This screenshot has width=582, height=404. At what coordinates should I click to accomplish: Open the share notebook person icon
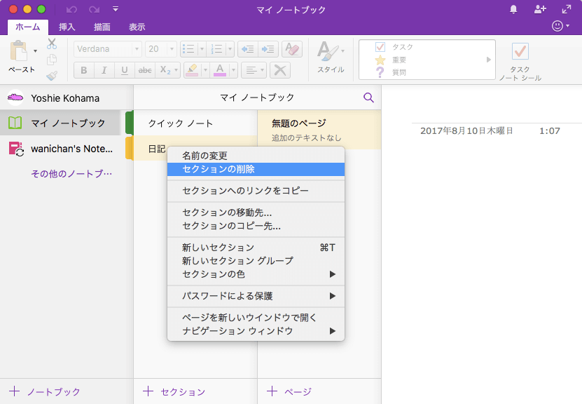[x=539, y=9]
